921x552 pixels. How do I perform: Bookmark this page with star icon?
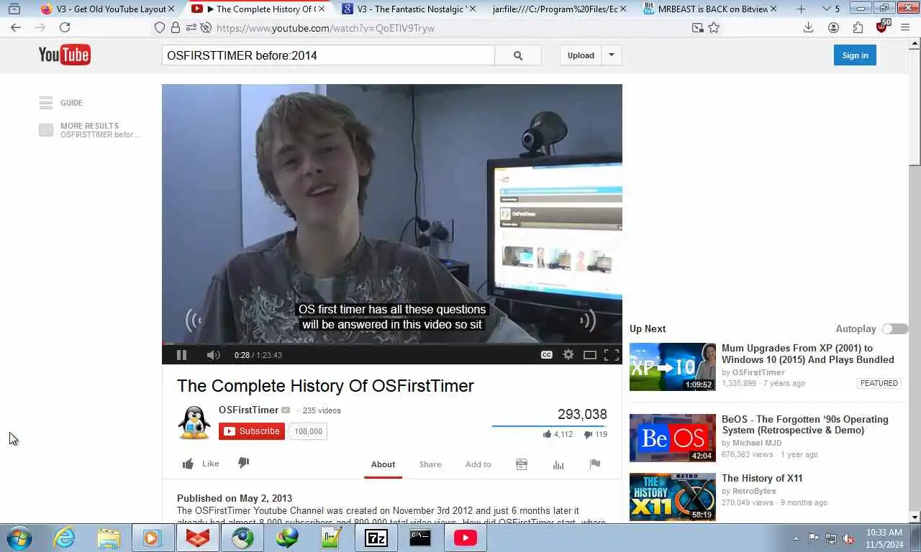pyautogui.click(x=714, y=27)
